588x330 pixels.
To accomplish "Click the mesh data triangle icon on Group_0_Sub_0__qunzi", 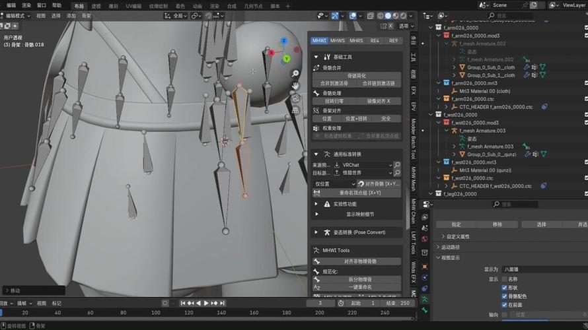I will [x=543, y=154].
